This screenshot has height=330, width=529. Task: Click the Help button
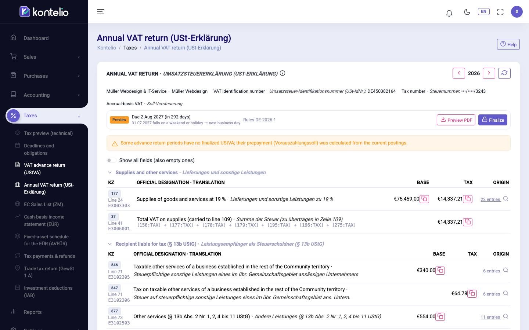(x=508, y=44)
